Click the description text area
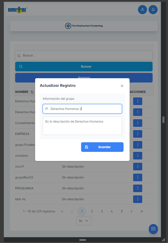Image resolution: width=168 pixels, height=243 pixels. 82,126
